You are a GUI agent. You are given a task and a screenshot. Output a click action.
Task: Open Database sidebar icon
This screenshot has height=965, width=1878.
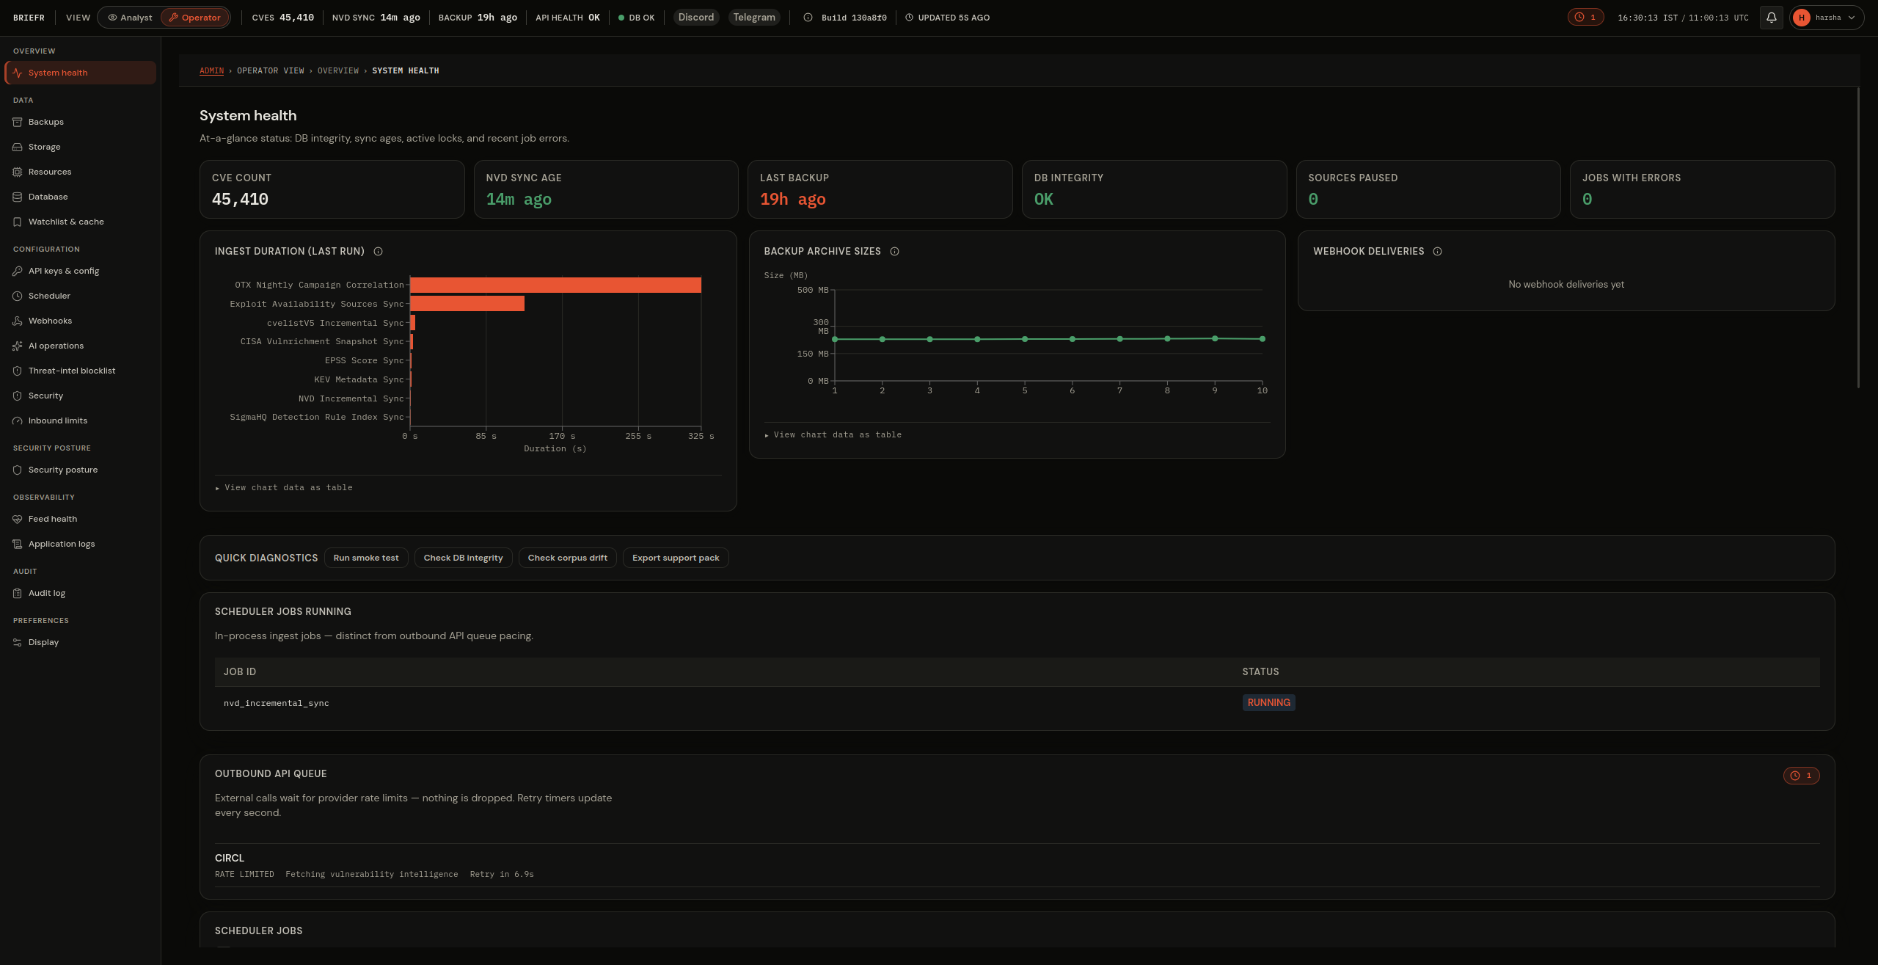pyautogui.click(x=18, y=197)
